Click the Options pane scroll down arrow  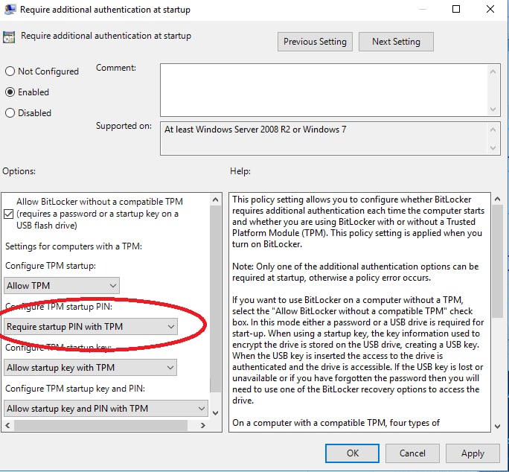click(x=215, y=413)
